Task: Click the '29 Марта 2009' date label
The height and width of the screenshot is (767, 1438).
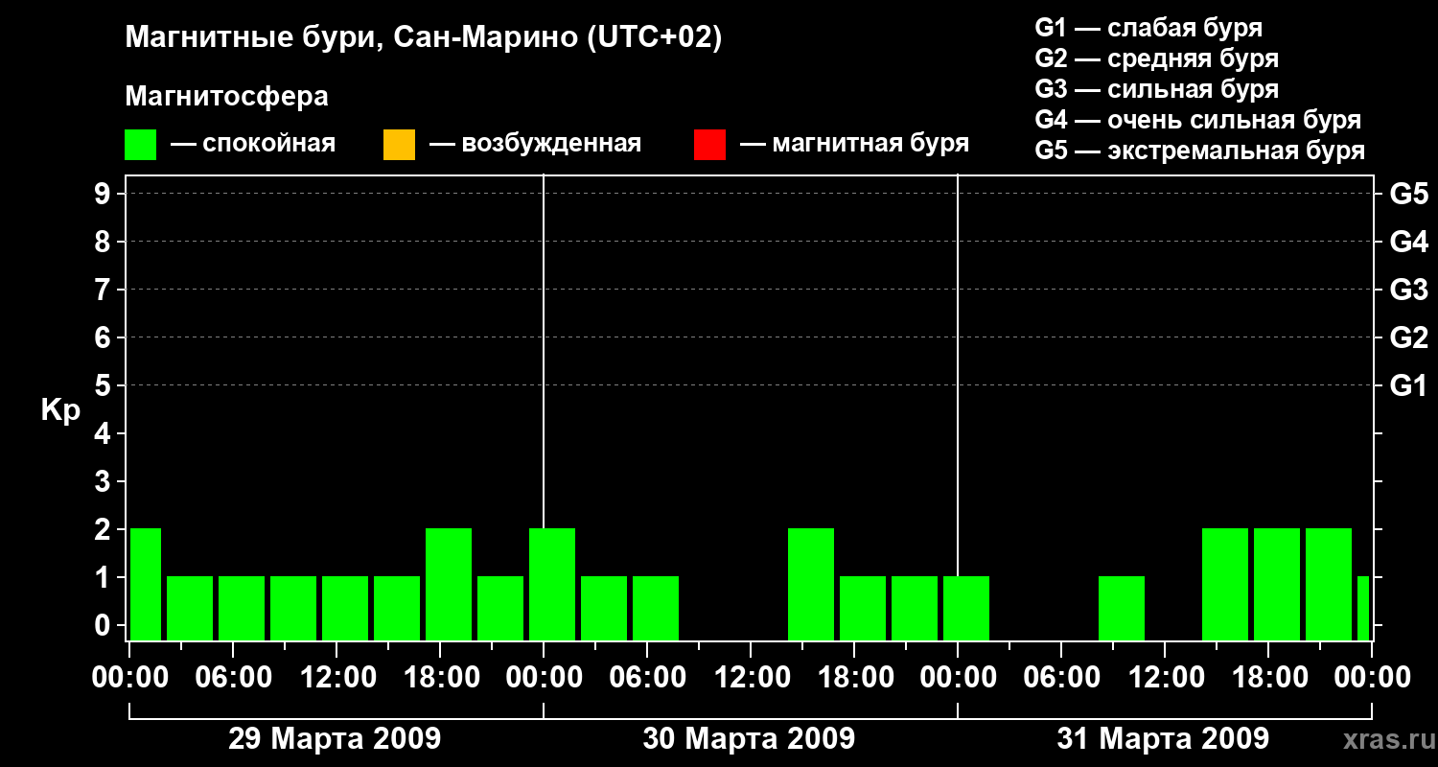Action: point(335,739)
